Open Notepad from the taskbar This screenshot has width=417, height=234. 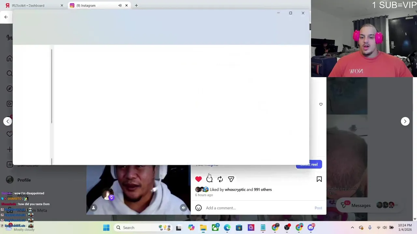click(263, 228)
